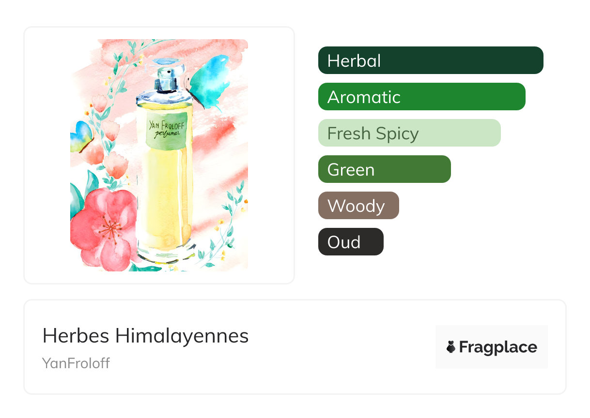
Task: Select the brown Woody accord bar
Action: click(x=358, y=206)
